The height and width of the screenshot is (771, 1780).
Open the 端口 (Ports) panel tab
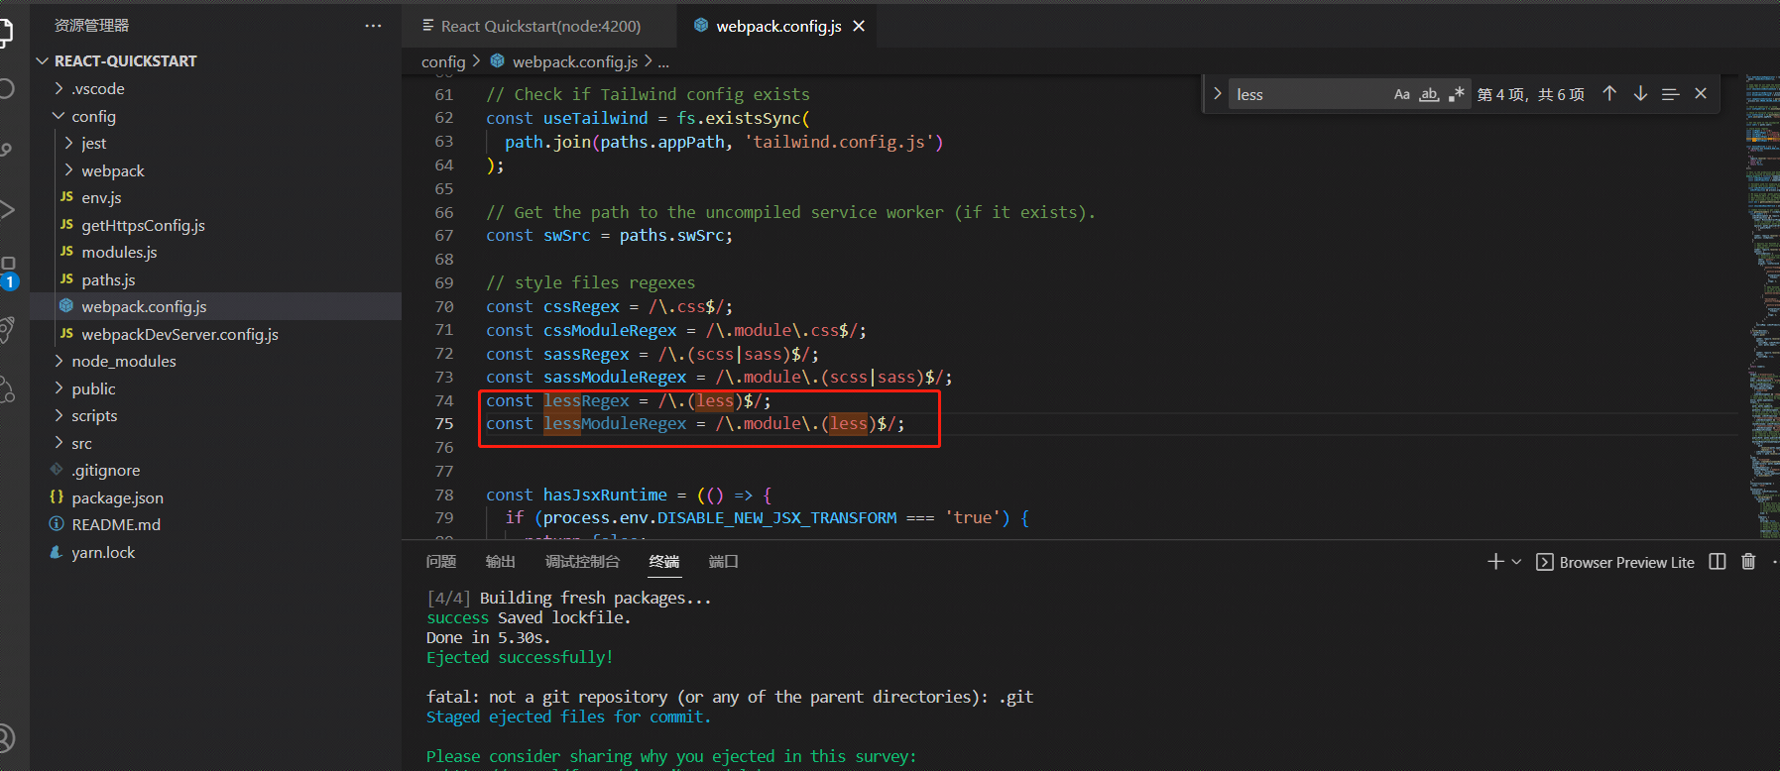pos(724,562)
